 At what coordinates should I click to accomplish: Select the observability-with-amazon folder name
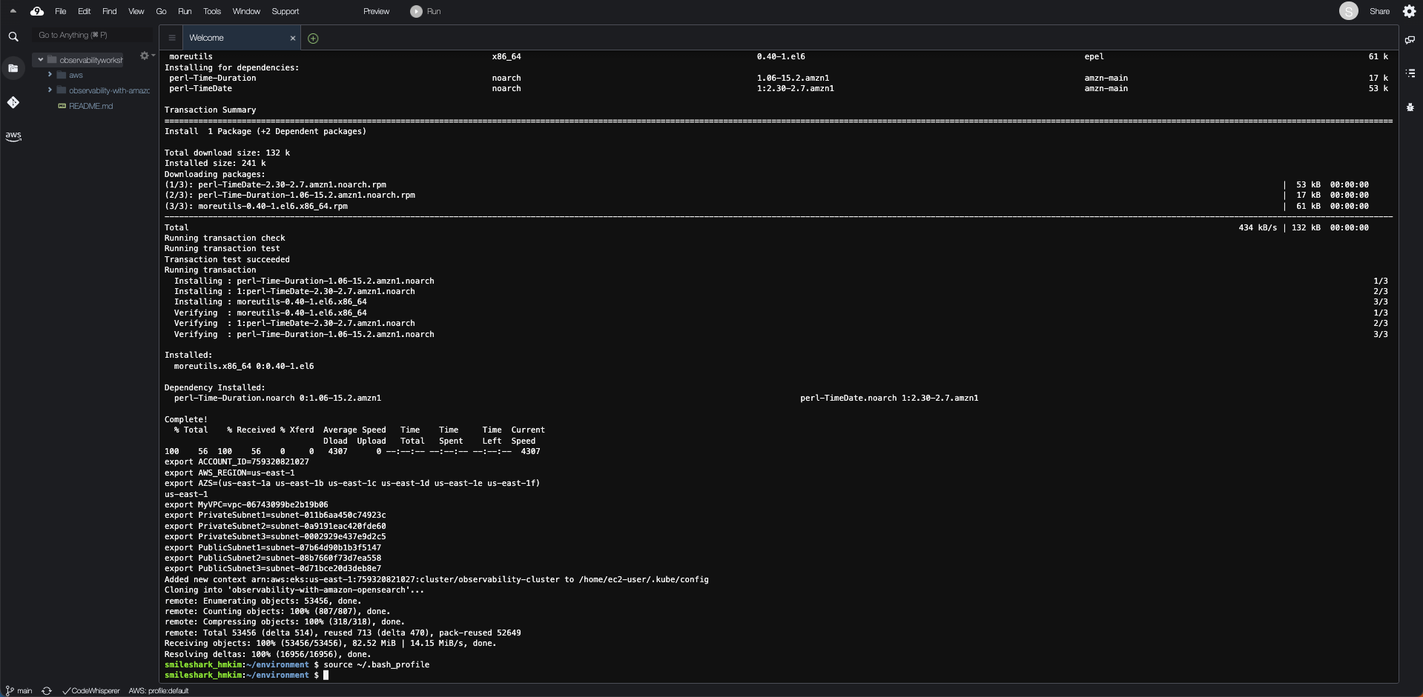(109, 90)
